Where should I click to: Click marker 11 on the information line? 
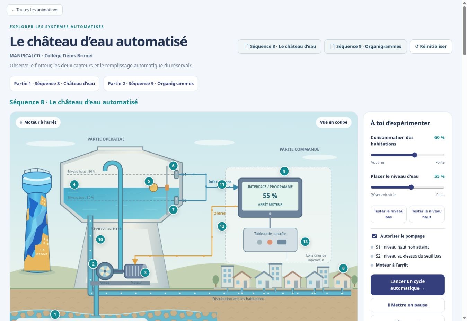click(222, 184)
